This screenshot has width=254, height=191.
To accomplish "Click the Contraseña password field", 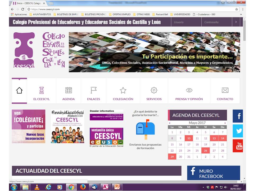I will [217, 22].
